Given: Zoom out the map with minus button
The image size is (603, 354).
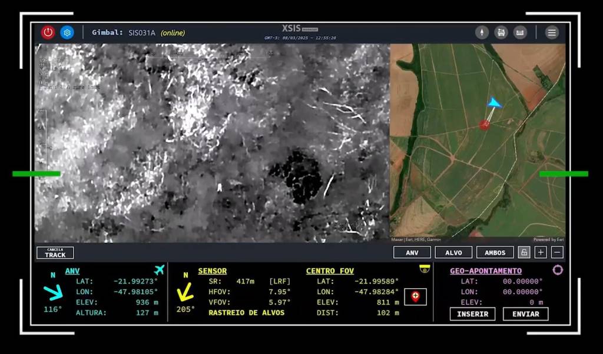Looking at the screenshot, I should coord(557,252).
